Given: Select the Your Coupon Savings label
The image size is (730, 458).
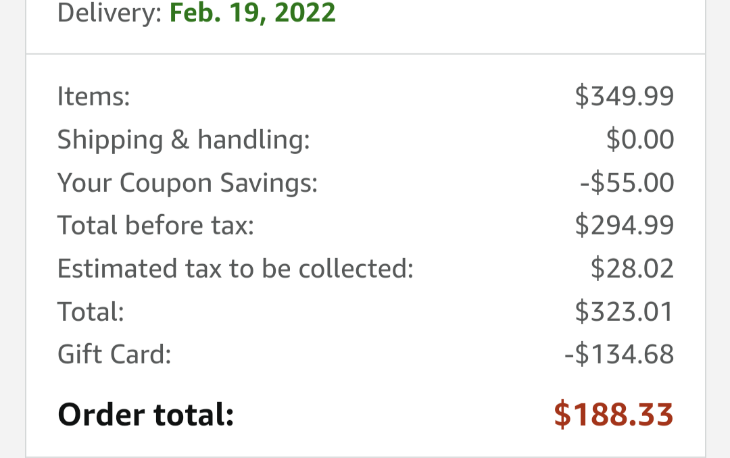Looking at the screenshot, I should [187, 182].
